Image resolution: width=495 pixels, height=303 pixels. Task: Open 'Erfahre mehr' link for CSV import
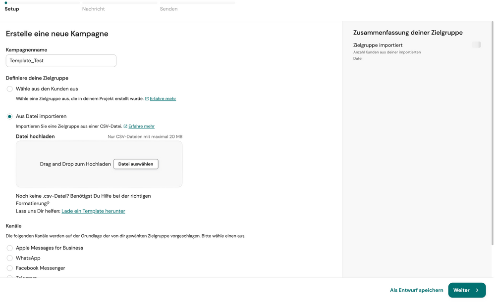tap(141, 127)
